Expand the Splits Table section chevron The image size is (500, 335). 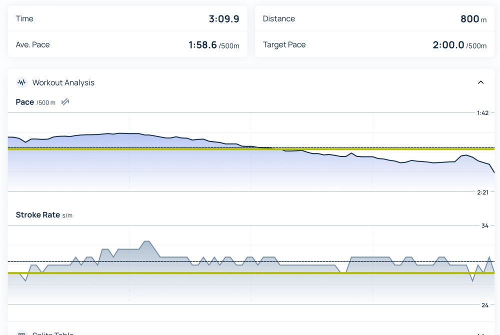pos(480,333)
